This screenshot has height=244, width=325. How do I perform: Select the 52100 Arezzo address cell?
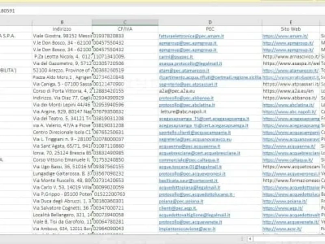[x=62, y=70]
